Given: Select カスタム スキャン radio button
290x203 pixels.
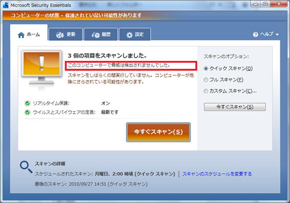Looking at the screenshot, I should [x=205, y=91].
